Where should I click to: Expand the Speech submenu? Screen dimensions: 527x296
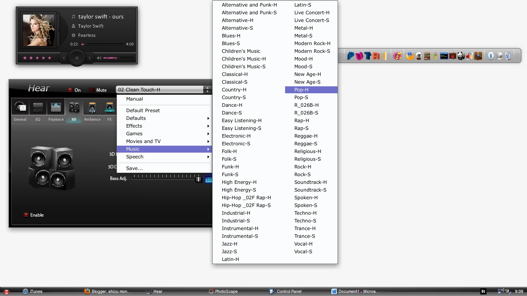[x=164, y=157]
